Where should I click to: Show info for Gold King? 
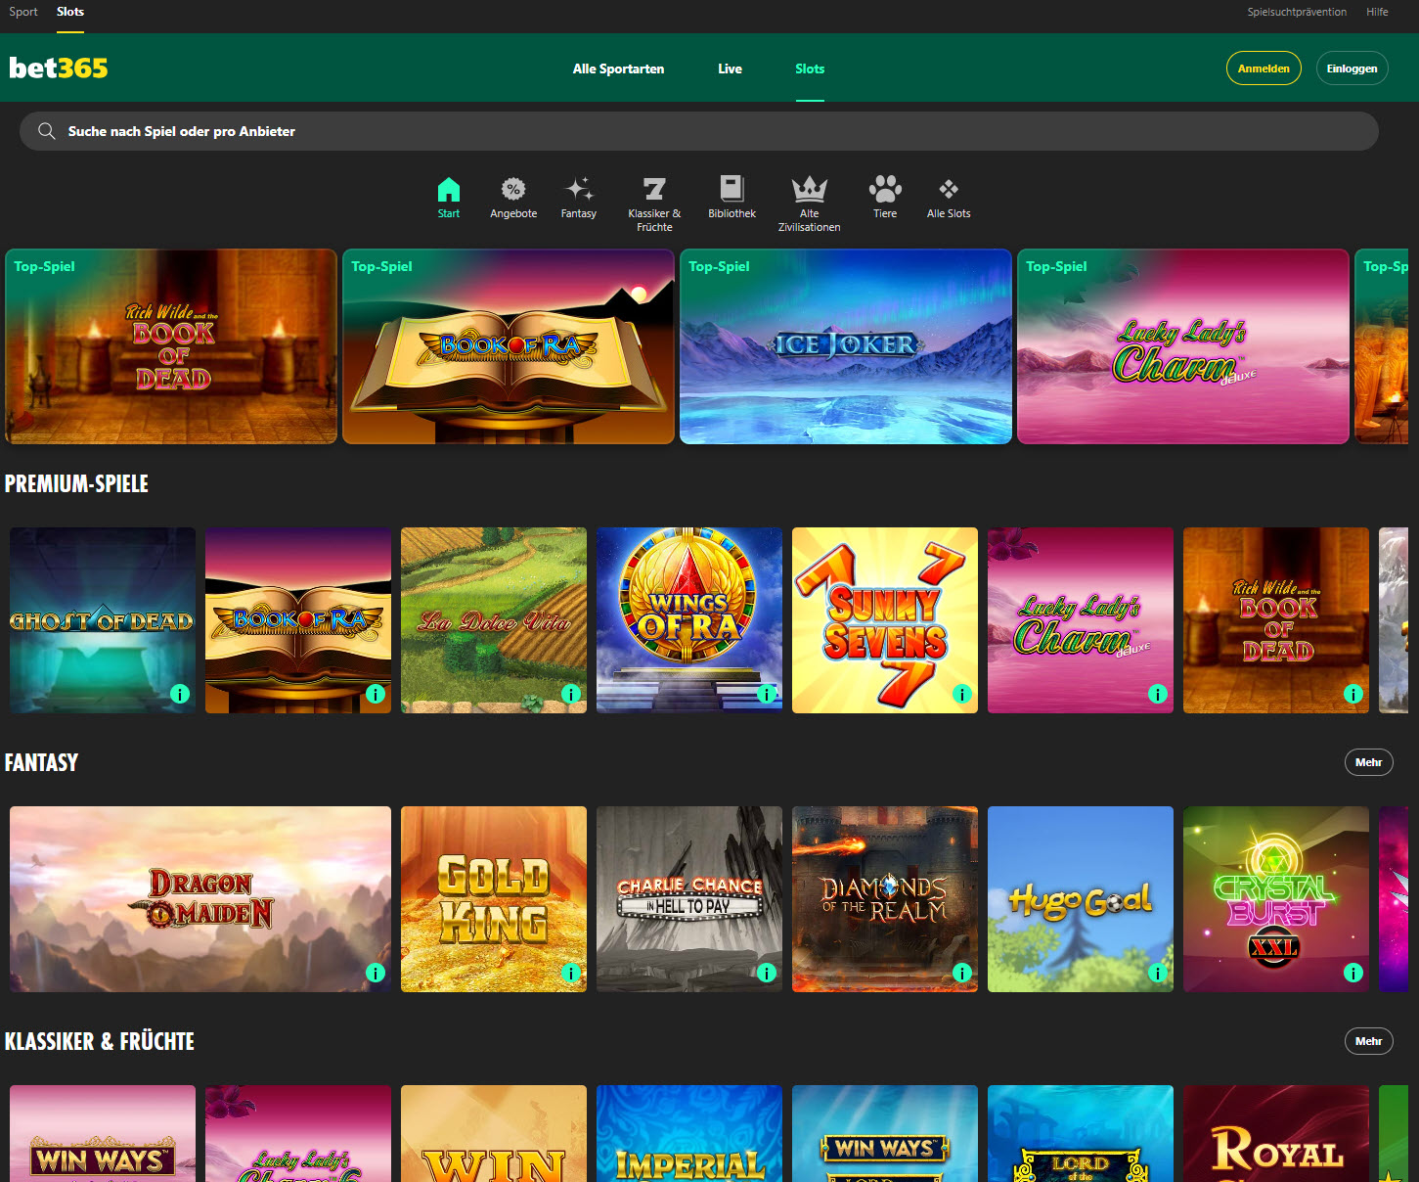tap(571, 973)
